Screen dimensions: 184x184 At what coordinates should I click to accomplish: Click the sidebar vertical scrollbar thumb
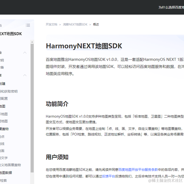(32, 108)
